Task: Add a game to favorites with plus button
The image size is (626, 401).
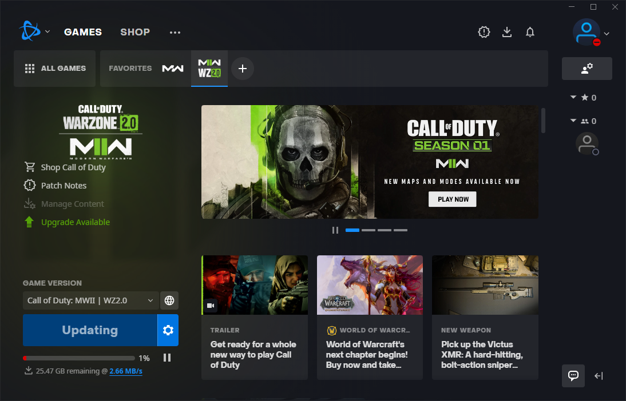Action: coord(243,69)
